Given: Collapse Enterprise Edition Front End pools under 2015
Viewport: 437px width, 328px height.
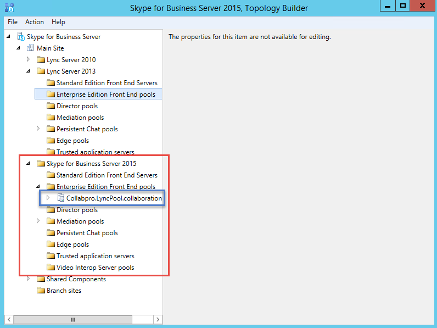Looking at the screenshot, I should (38, 186).
